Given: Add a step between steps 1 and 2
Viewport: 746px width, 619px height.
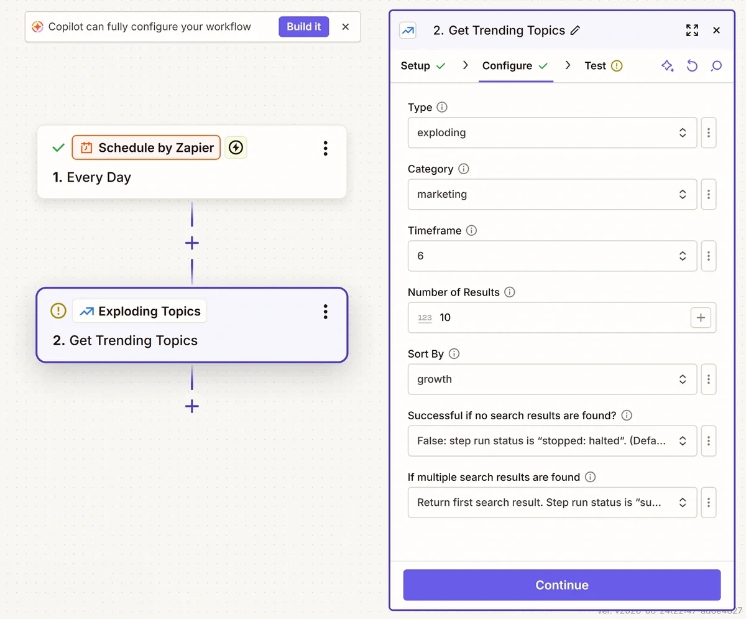Looking at the screenshot, I should pos(192,243).
